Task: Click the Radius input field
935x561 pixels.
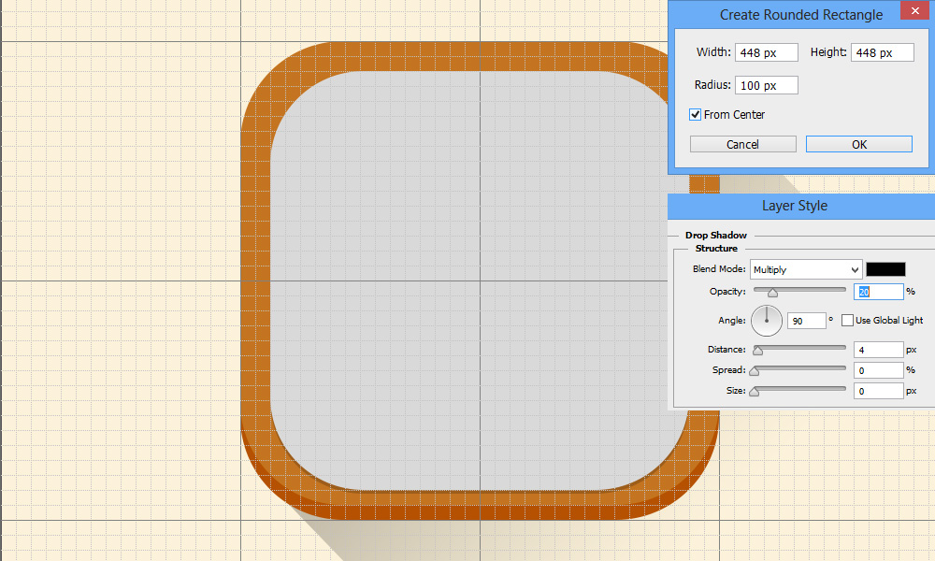Action: click(767, 86)
